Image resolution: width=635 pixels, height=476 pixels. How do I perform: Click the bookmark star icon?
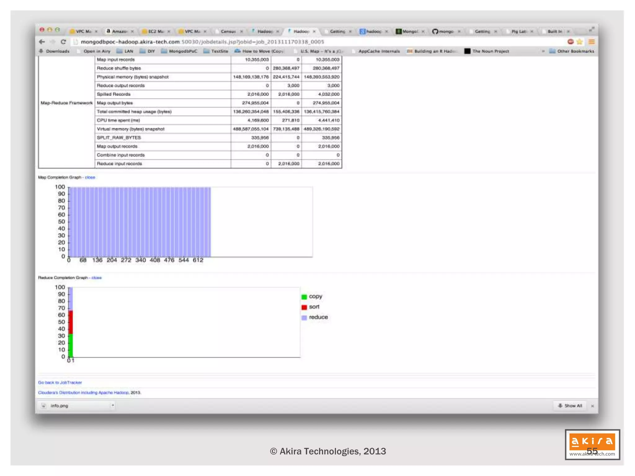(579, 42)
